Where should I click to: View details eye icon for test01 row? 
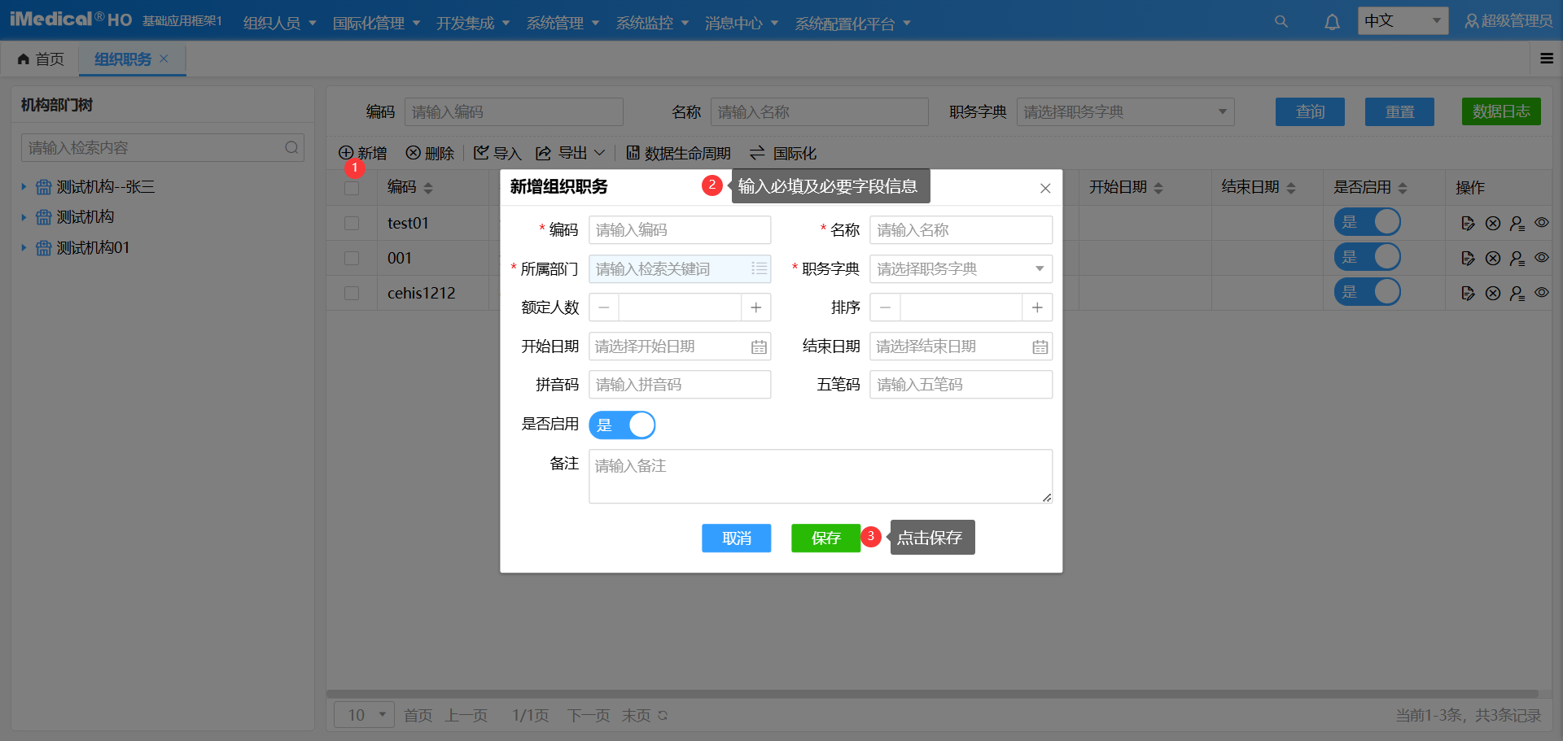tap(1542, 222)
